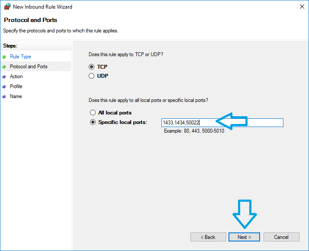Click the green Protocol and Ports bullet
The image size is (309, 251).
[4, 67]
